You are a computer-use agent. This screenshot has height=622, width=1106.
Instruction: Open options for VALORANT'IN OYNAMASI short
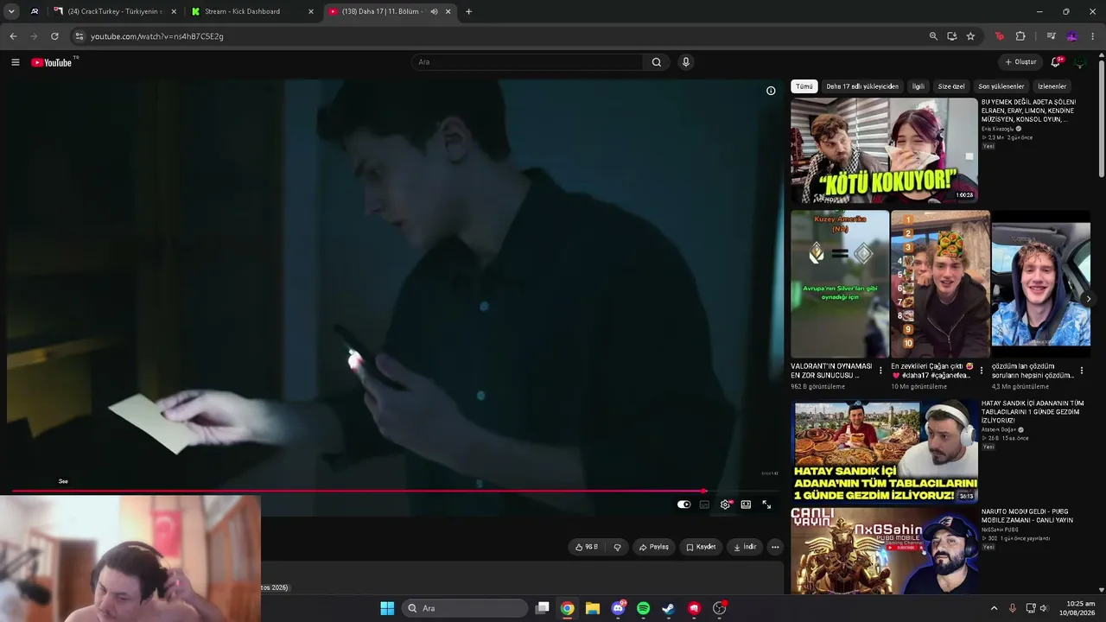tap(880, 371)
